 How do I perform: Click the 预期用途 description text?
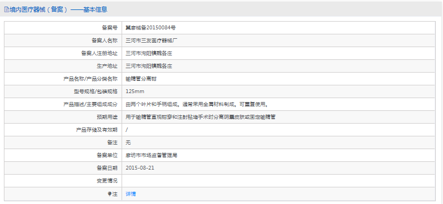click(200, 117)
